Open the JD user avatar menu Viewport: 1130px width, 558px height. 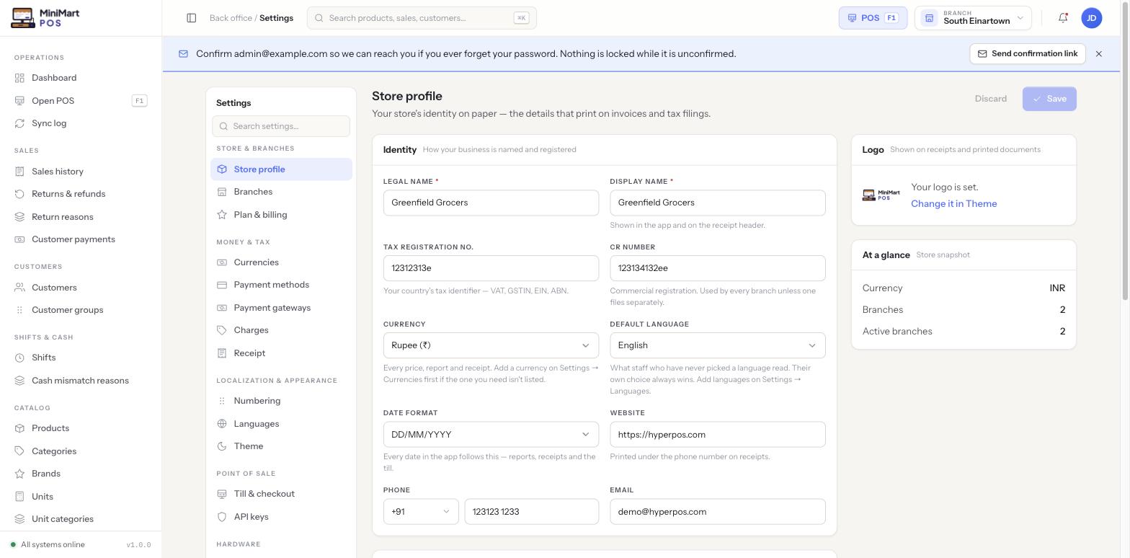point(1092,18)
